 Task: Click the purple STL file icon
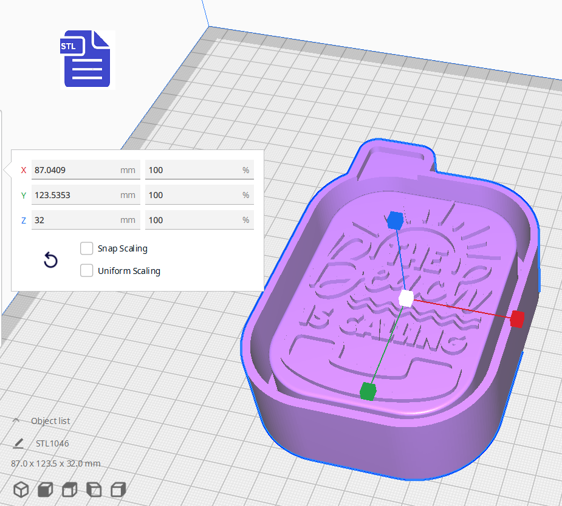pyautogui.click(x=86, y=59)
